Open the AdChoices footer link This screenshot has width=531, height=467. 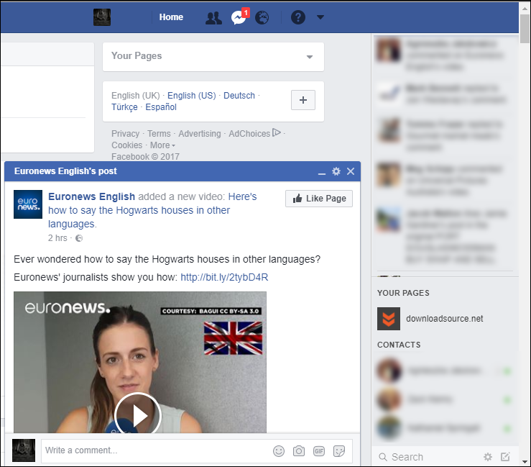[254, 133]
